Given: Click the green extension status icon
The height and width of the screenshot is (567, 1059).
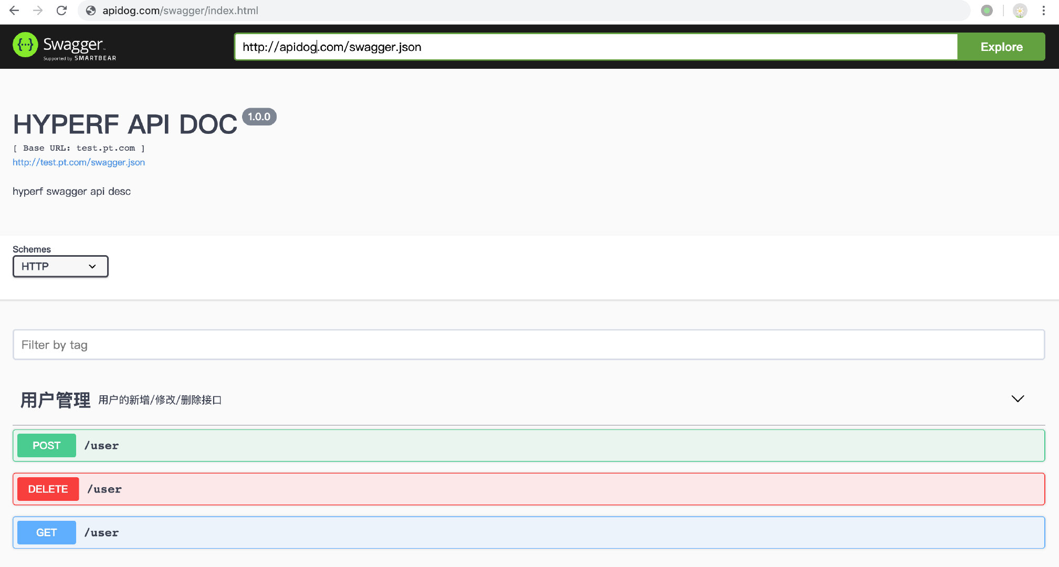Looking at the screenshot, I should pos(987,10).
